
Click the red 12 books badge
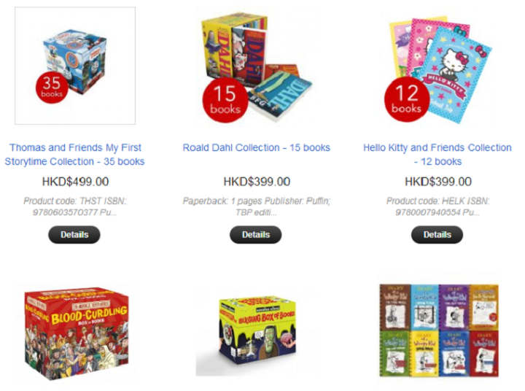[x=407, y=99]
